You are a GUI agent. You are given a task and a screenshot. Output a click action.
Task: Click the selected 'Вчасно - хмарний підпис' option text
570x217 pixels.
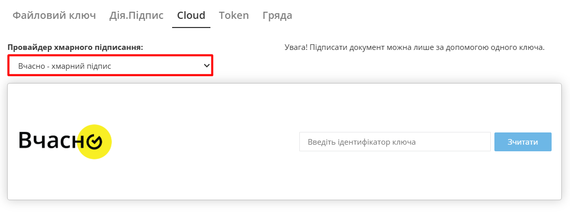click(65, 66)
